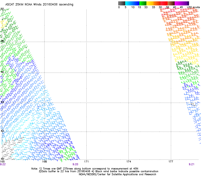Click the note line 'Times are GMT'
This screenshot has height=176, width=201.
click(52, 169)
